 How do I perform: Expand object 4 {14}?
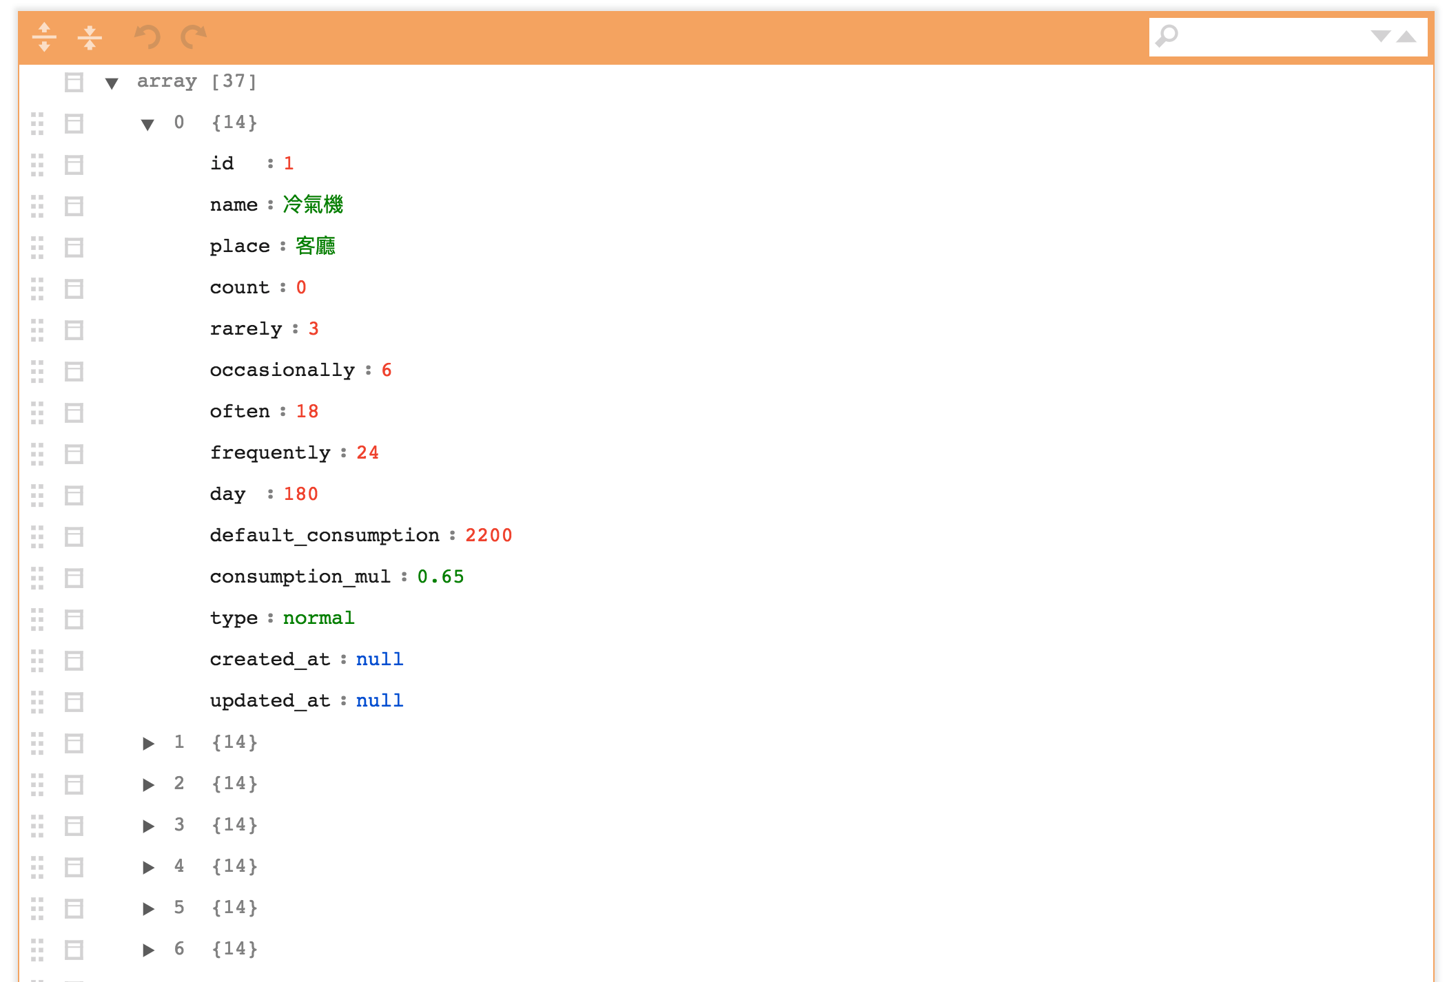point(148,867)
